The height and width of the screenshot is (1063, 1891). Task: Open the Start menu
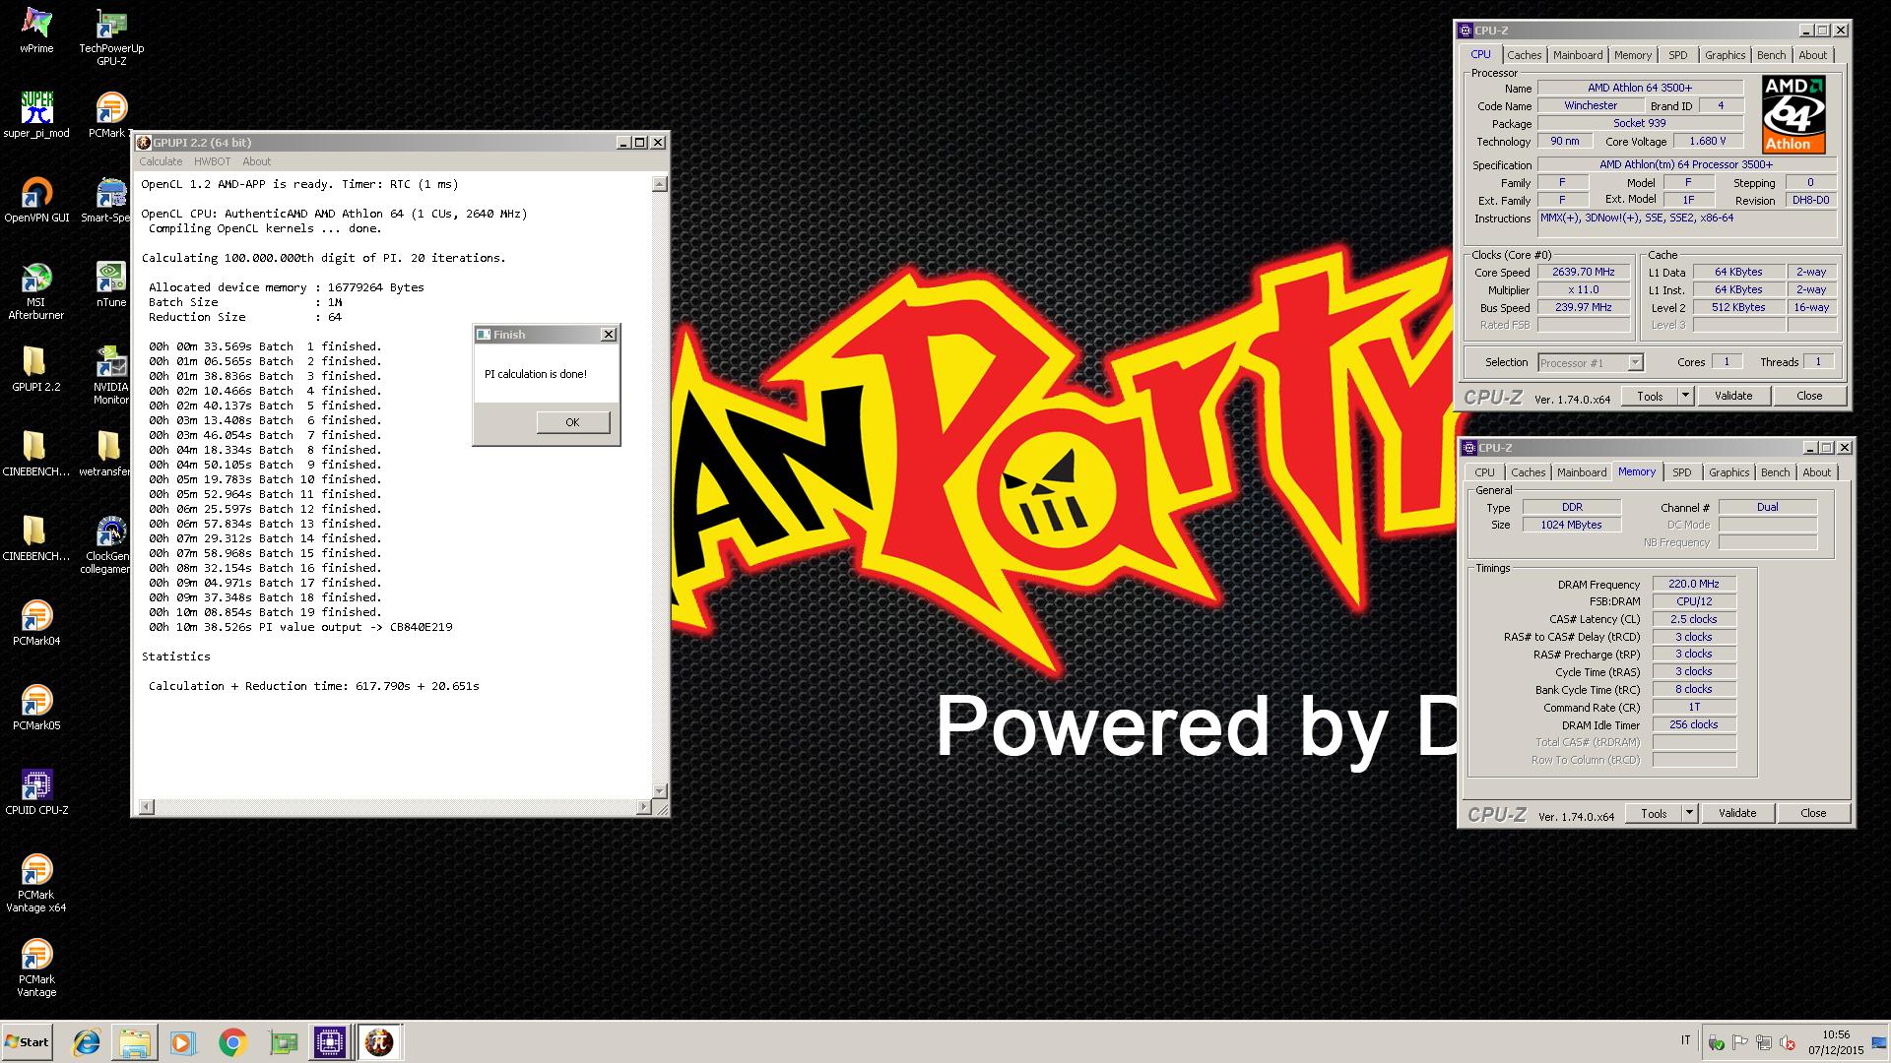point(27,1042)
